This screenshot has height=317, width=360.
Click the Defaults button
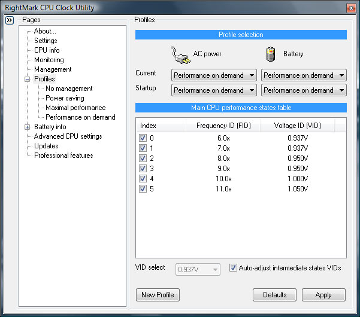(274, 295)
